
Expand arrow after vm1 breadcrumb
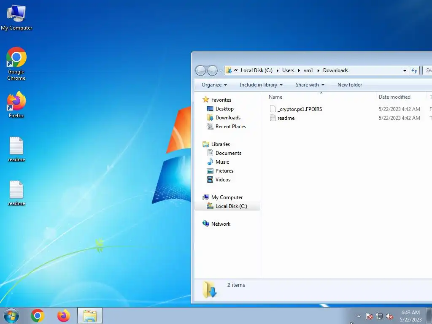[318, 70]
